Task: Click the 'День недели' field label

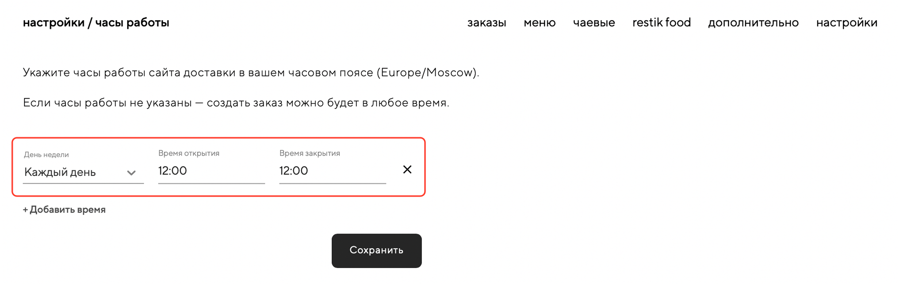Action: (x=46, y=155)
